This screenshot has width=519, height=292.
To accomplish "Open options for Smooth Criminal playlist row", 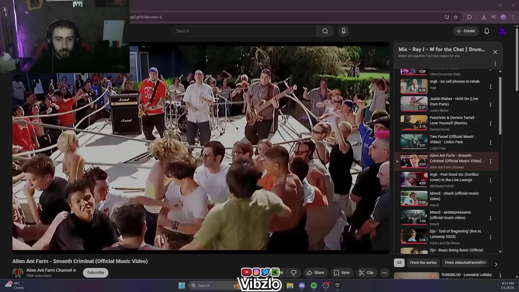I will [x=490, y=161].
